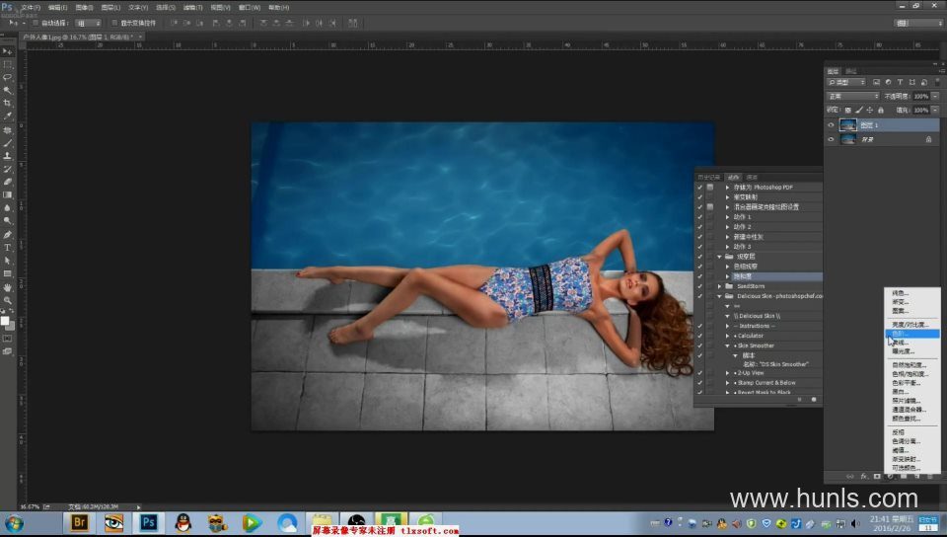Select the Zoom tool in toolbox
This screenshot has width=947, height=537.
(x=7, y=300)
